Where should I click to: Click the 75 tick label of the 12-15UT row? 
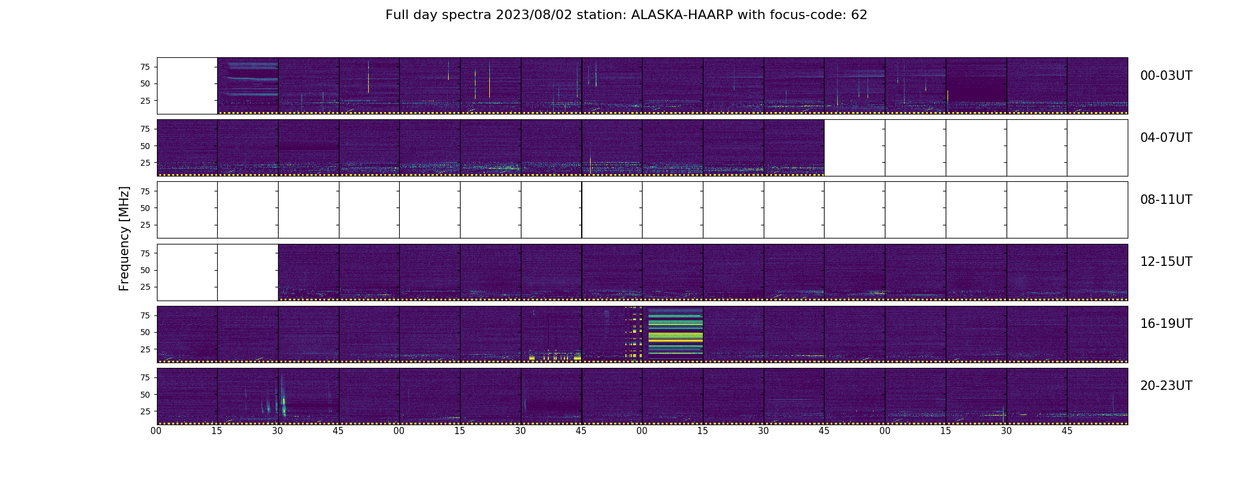tap(145, 253)
